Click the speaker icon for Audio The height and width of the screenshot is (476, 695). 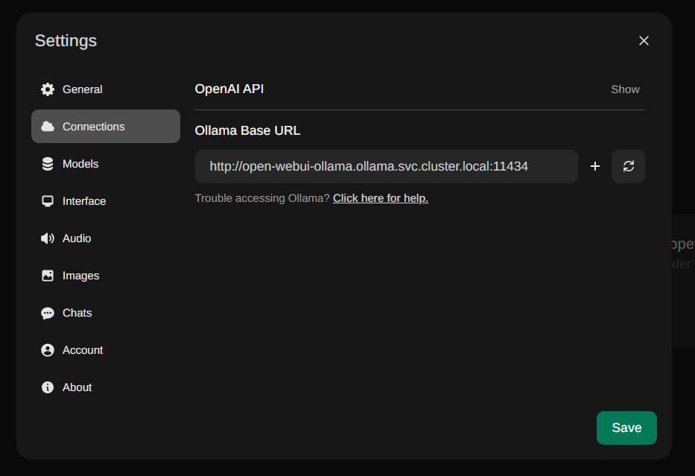pos(48,238)
